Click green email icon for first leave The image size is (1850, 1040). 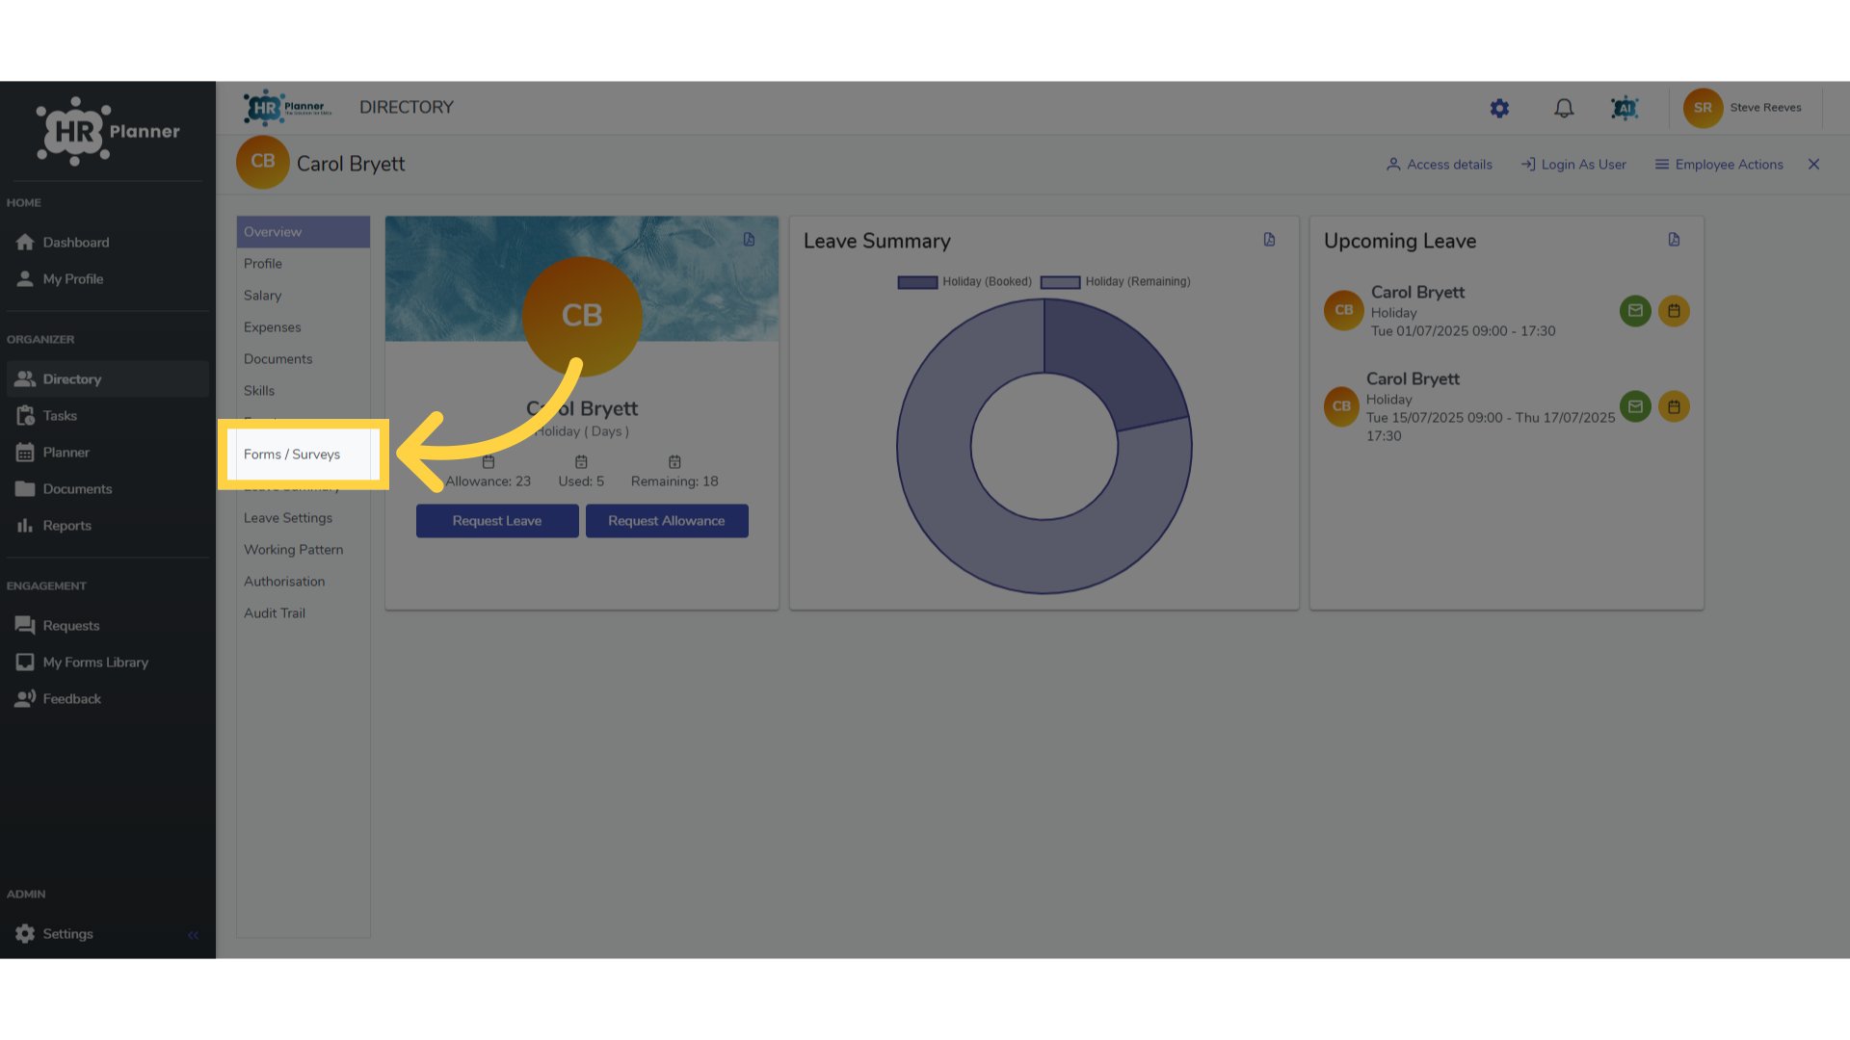pos(1635,311)
